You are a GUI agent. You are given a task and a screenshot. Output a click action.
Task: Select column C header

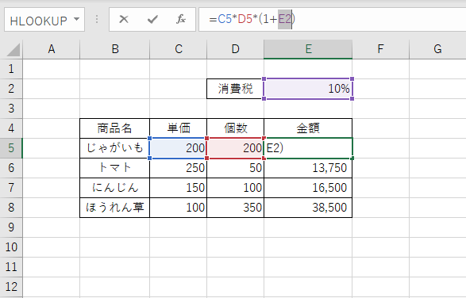pos(179,49)
